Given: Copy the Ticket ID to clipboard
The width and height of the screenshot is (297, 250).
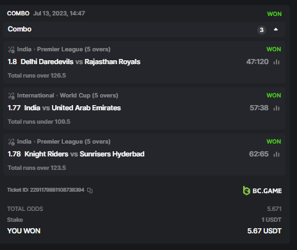Looking at the screenshot, I should coord(90,190).
